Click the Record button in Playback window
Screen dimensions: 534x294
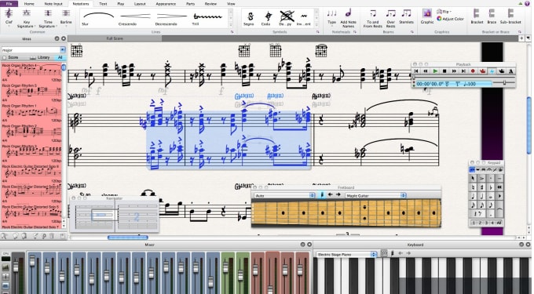click(473, 71)
